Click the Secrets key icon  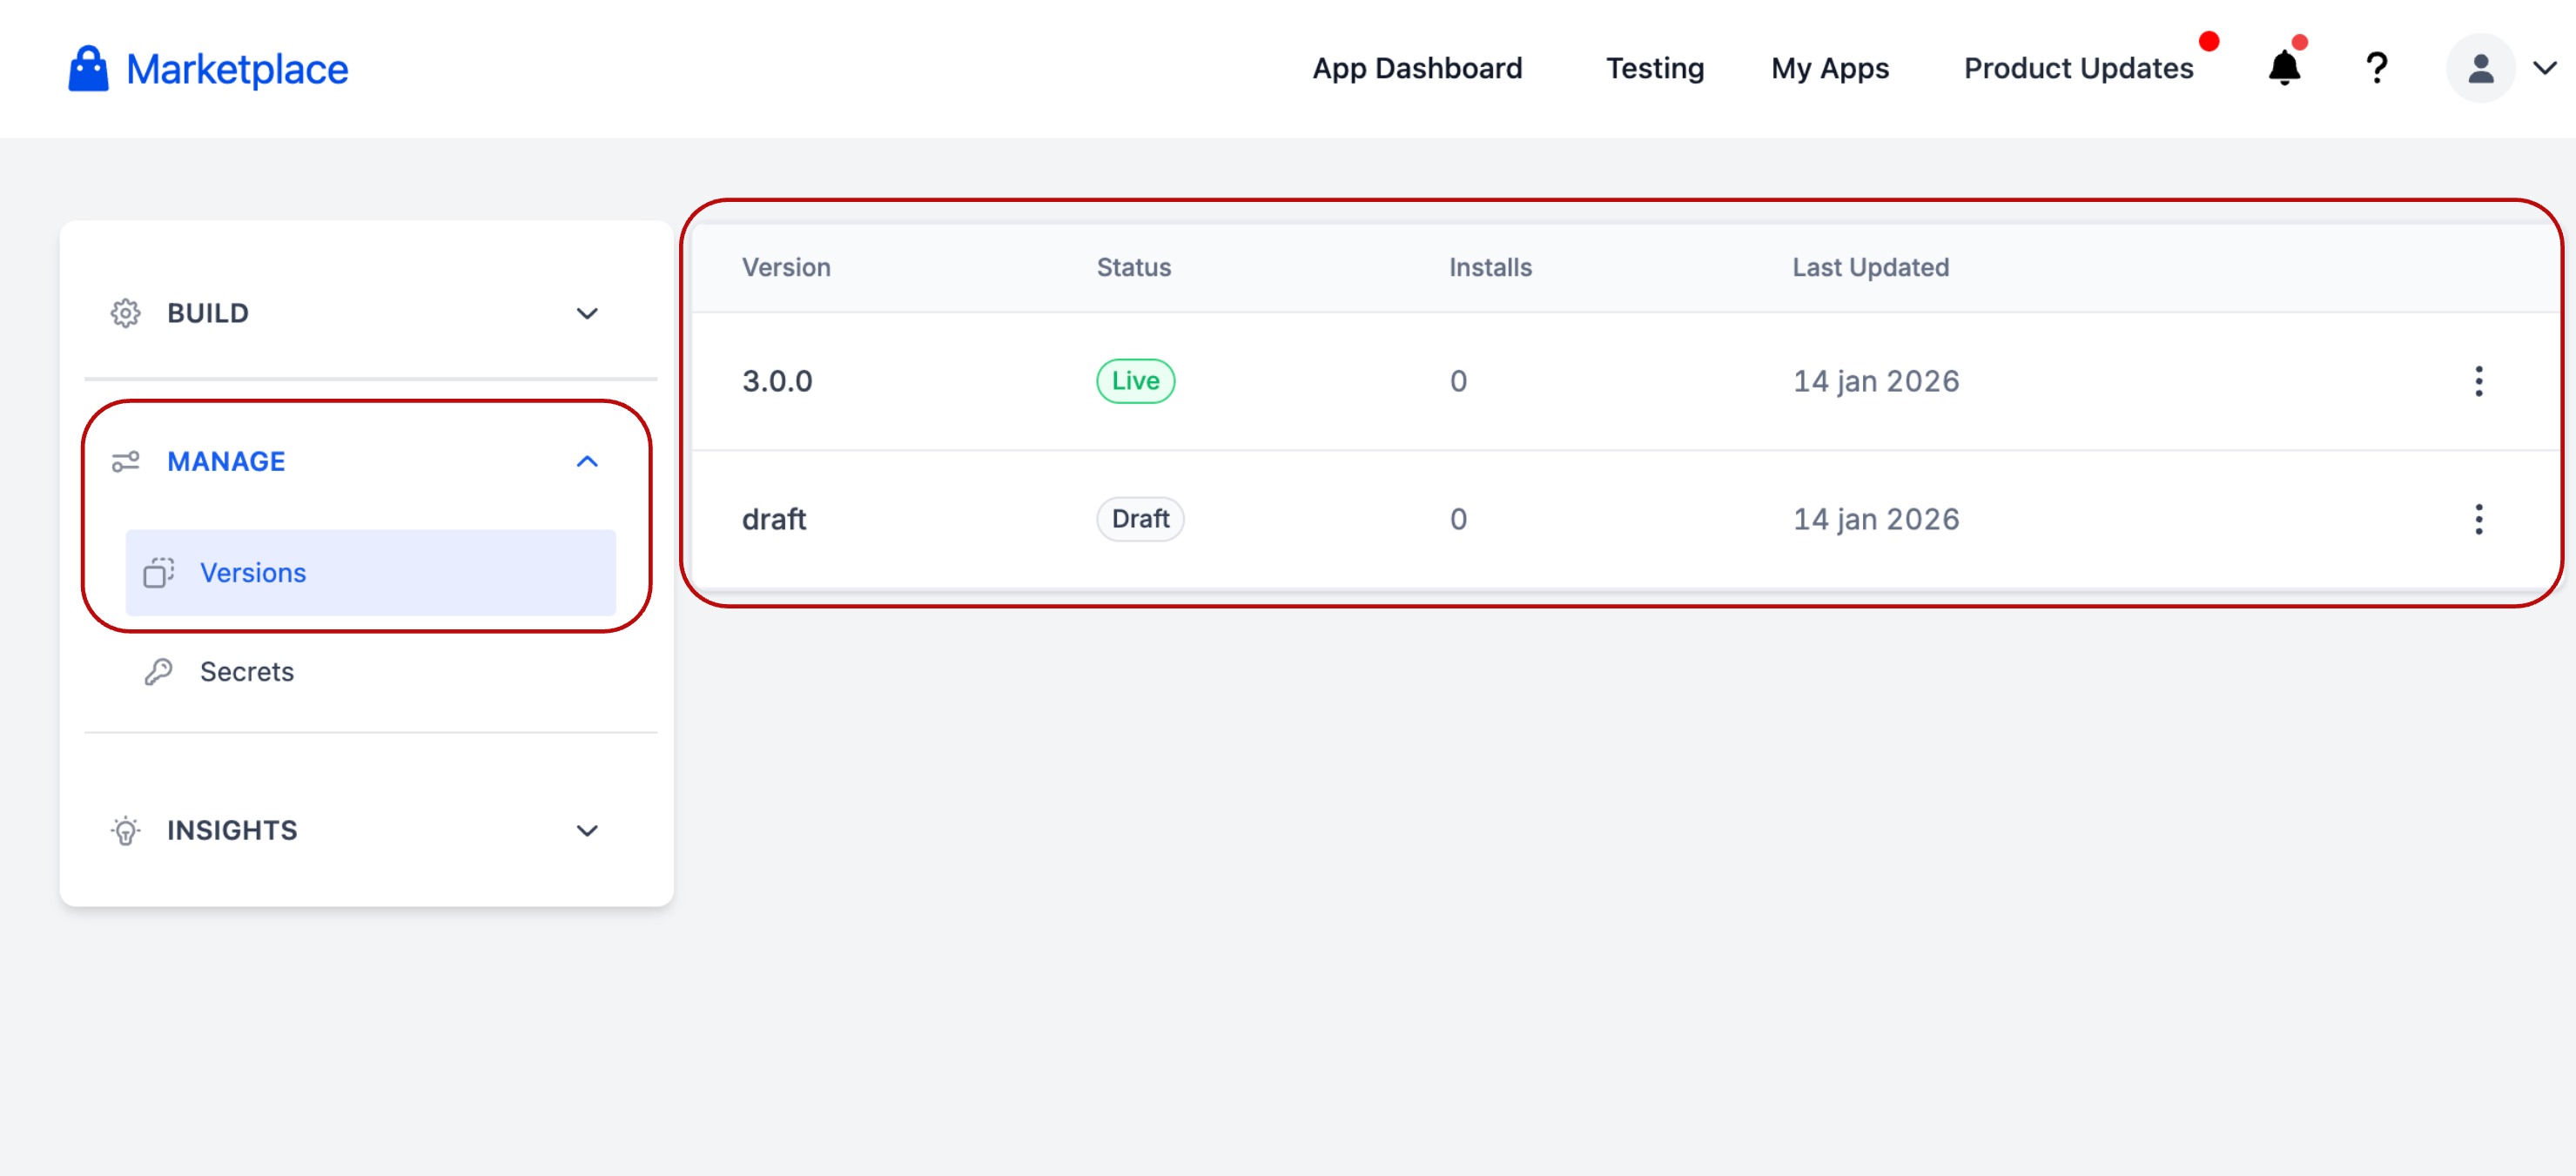point(158,671)
